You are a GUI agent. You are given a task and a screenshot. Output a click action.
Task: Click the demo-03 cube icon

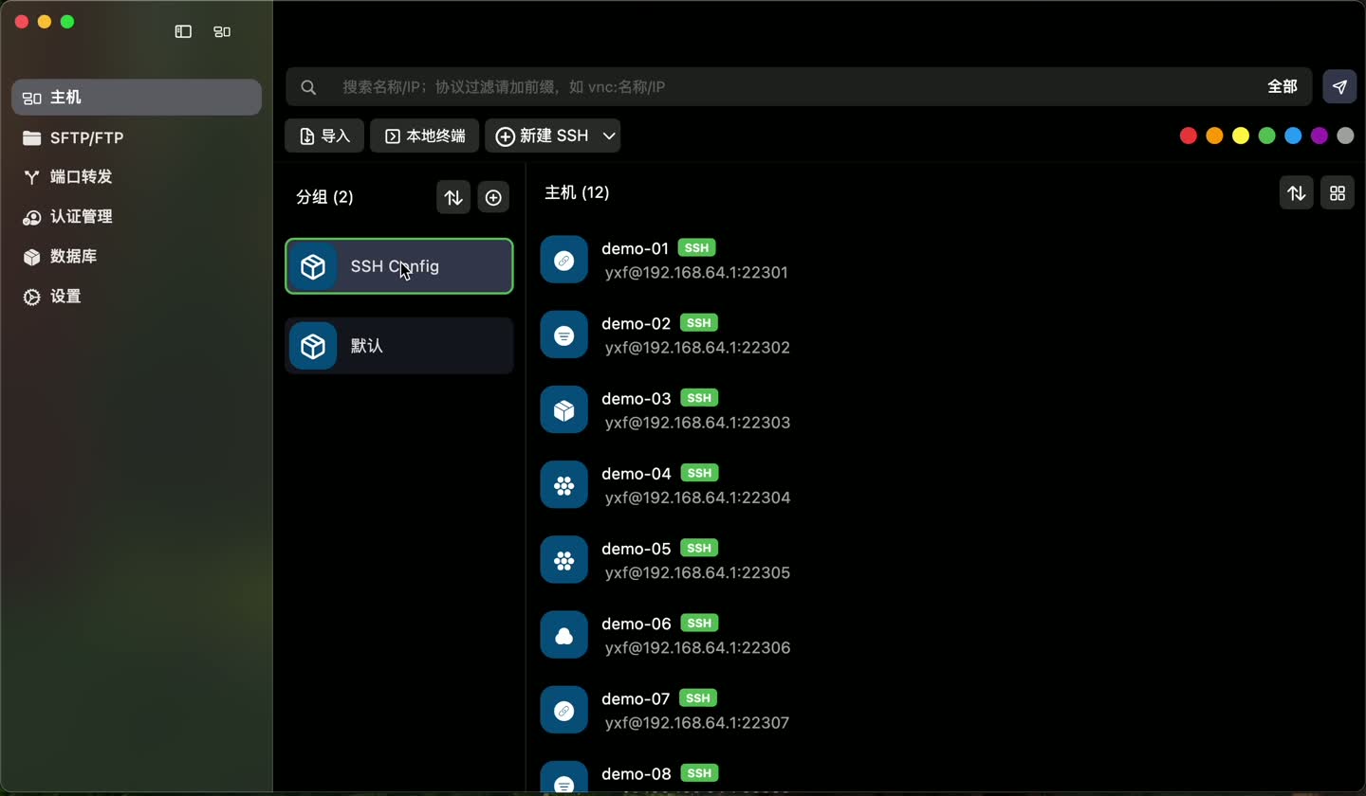(564, 409)
